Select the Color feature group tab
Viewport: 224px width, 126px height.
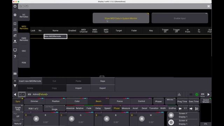tap(77, 101)
